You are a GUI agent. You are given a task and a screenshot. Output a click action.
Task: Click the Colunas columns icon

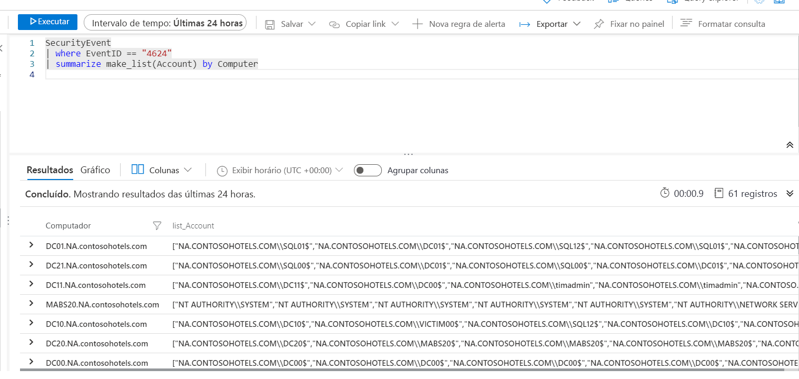[138, 169]
